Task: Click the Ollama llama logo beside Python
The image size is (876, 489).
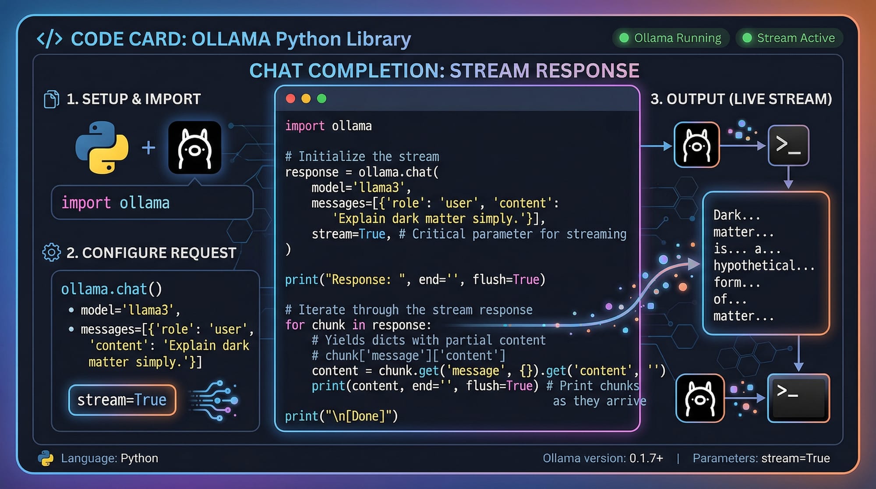Action: coord(194,148)
